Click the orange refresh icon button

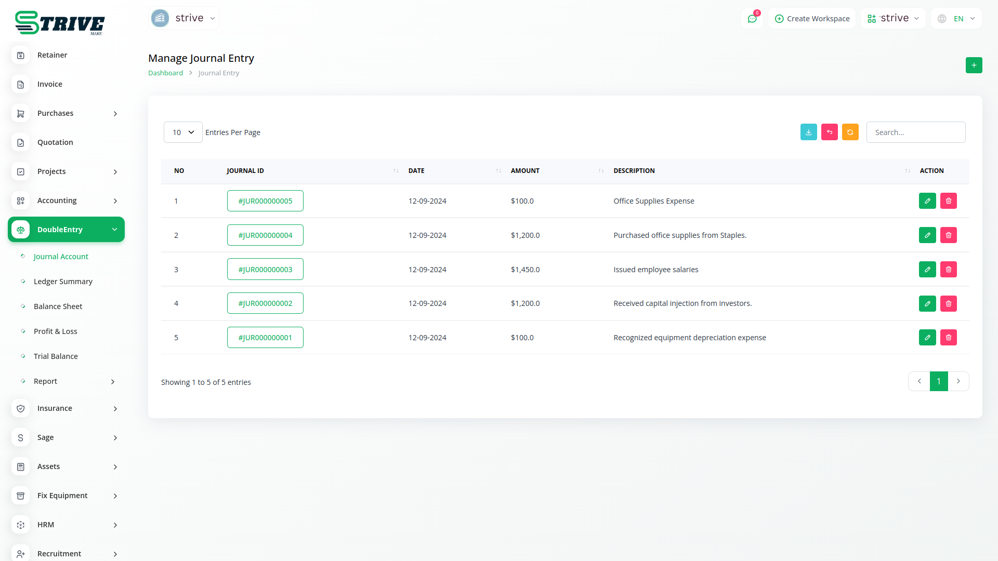tap(850, 132)
